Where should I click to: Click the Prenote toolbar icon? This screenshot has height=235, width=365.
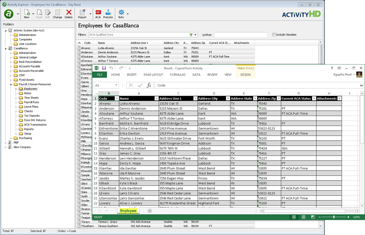[108, 14]
